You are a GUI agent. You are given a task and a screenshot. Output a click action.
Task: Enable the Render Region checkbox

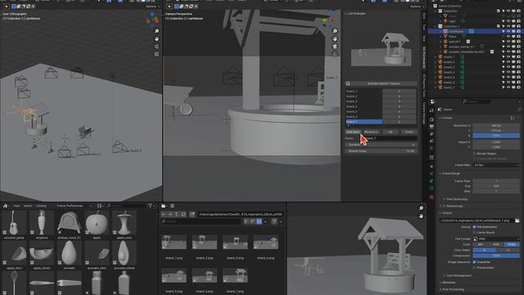pyautogui.click(x=475, y=153)
